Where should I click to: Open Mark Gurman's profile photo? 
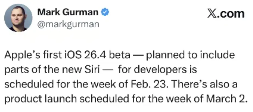tap(18, 18)
